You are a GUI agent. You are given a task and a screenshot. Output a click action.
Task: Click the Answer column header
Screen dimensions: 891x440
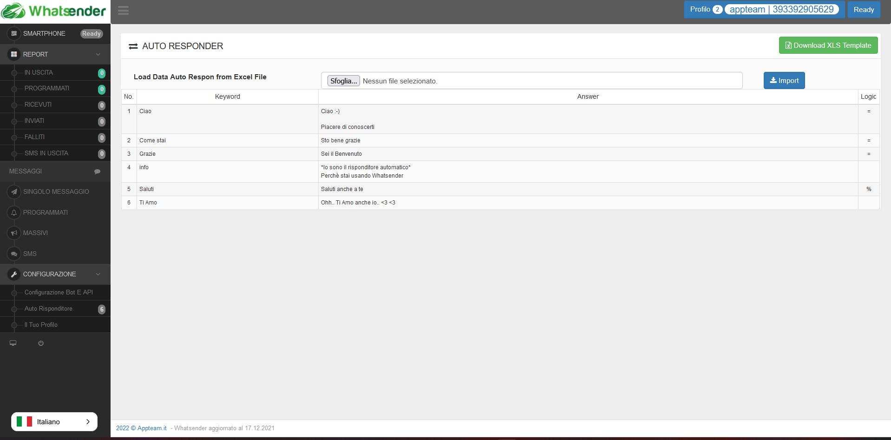click(x=588, y=96)
